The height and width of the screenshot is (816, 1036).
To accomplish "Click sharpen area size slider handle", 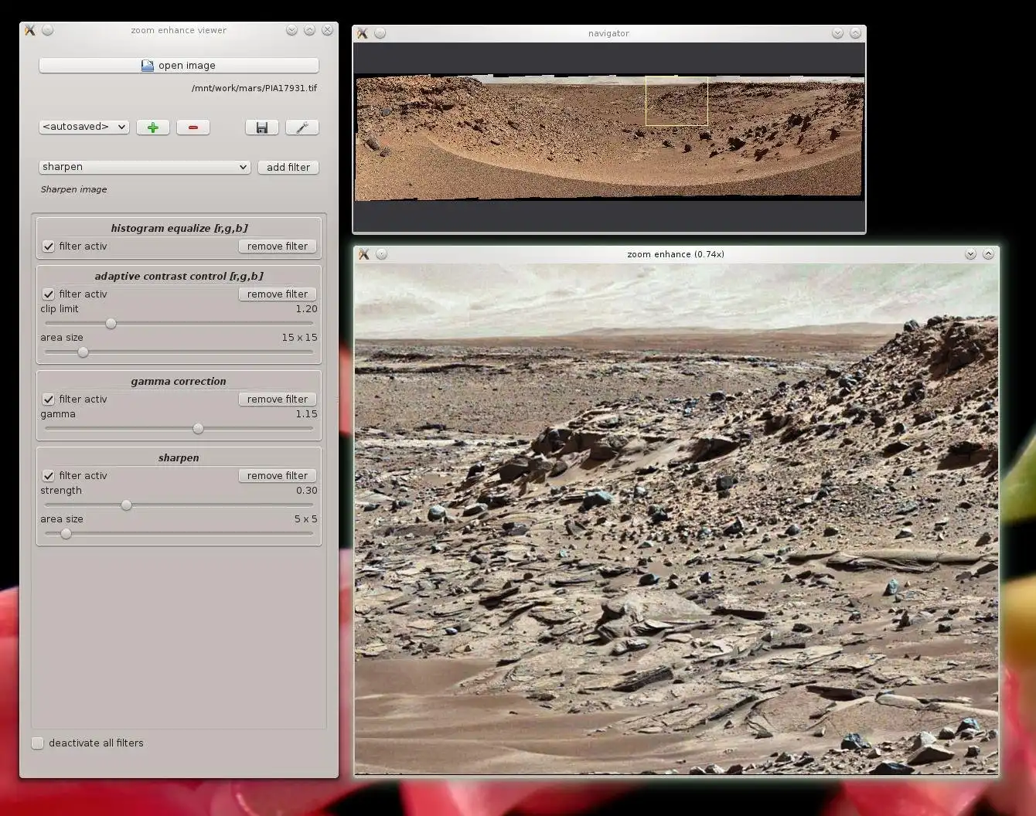I will pos(66,534).
